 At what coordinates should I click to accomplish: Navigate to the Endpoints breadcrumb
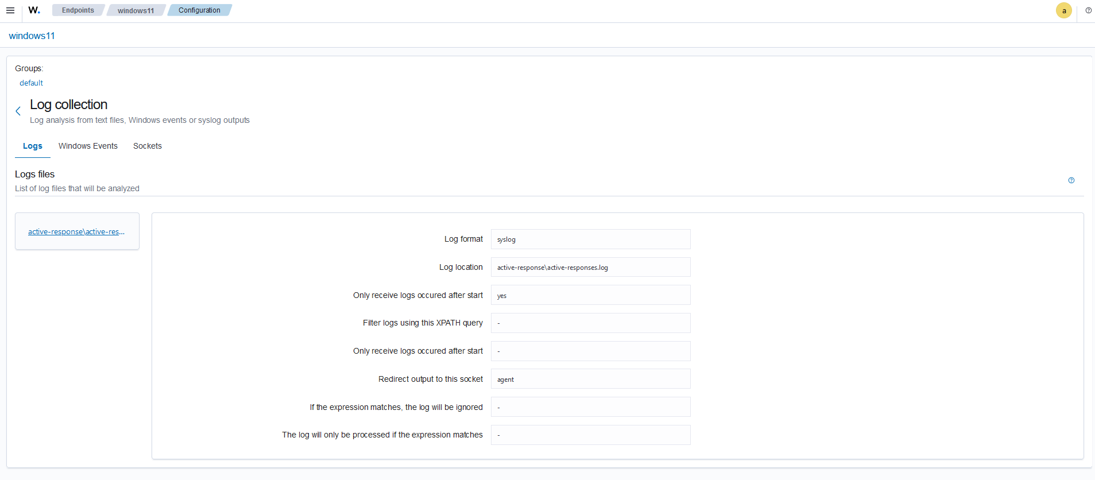point(78,10)
